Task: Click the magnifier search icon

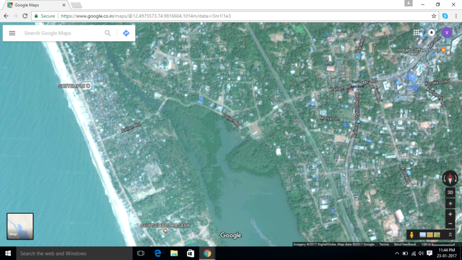Action: (x=108, y=33)
